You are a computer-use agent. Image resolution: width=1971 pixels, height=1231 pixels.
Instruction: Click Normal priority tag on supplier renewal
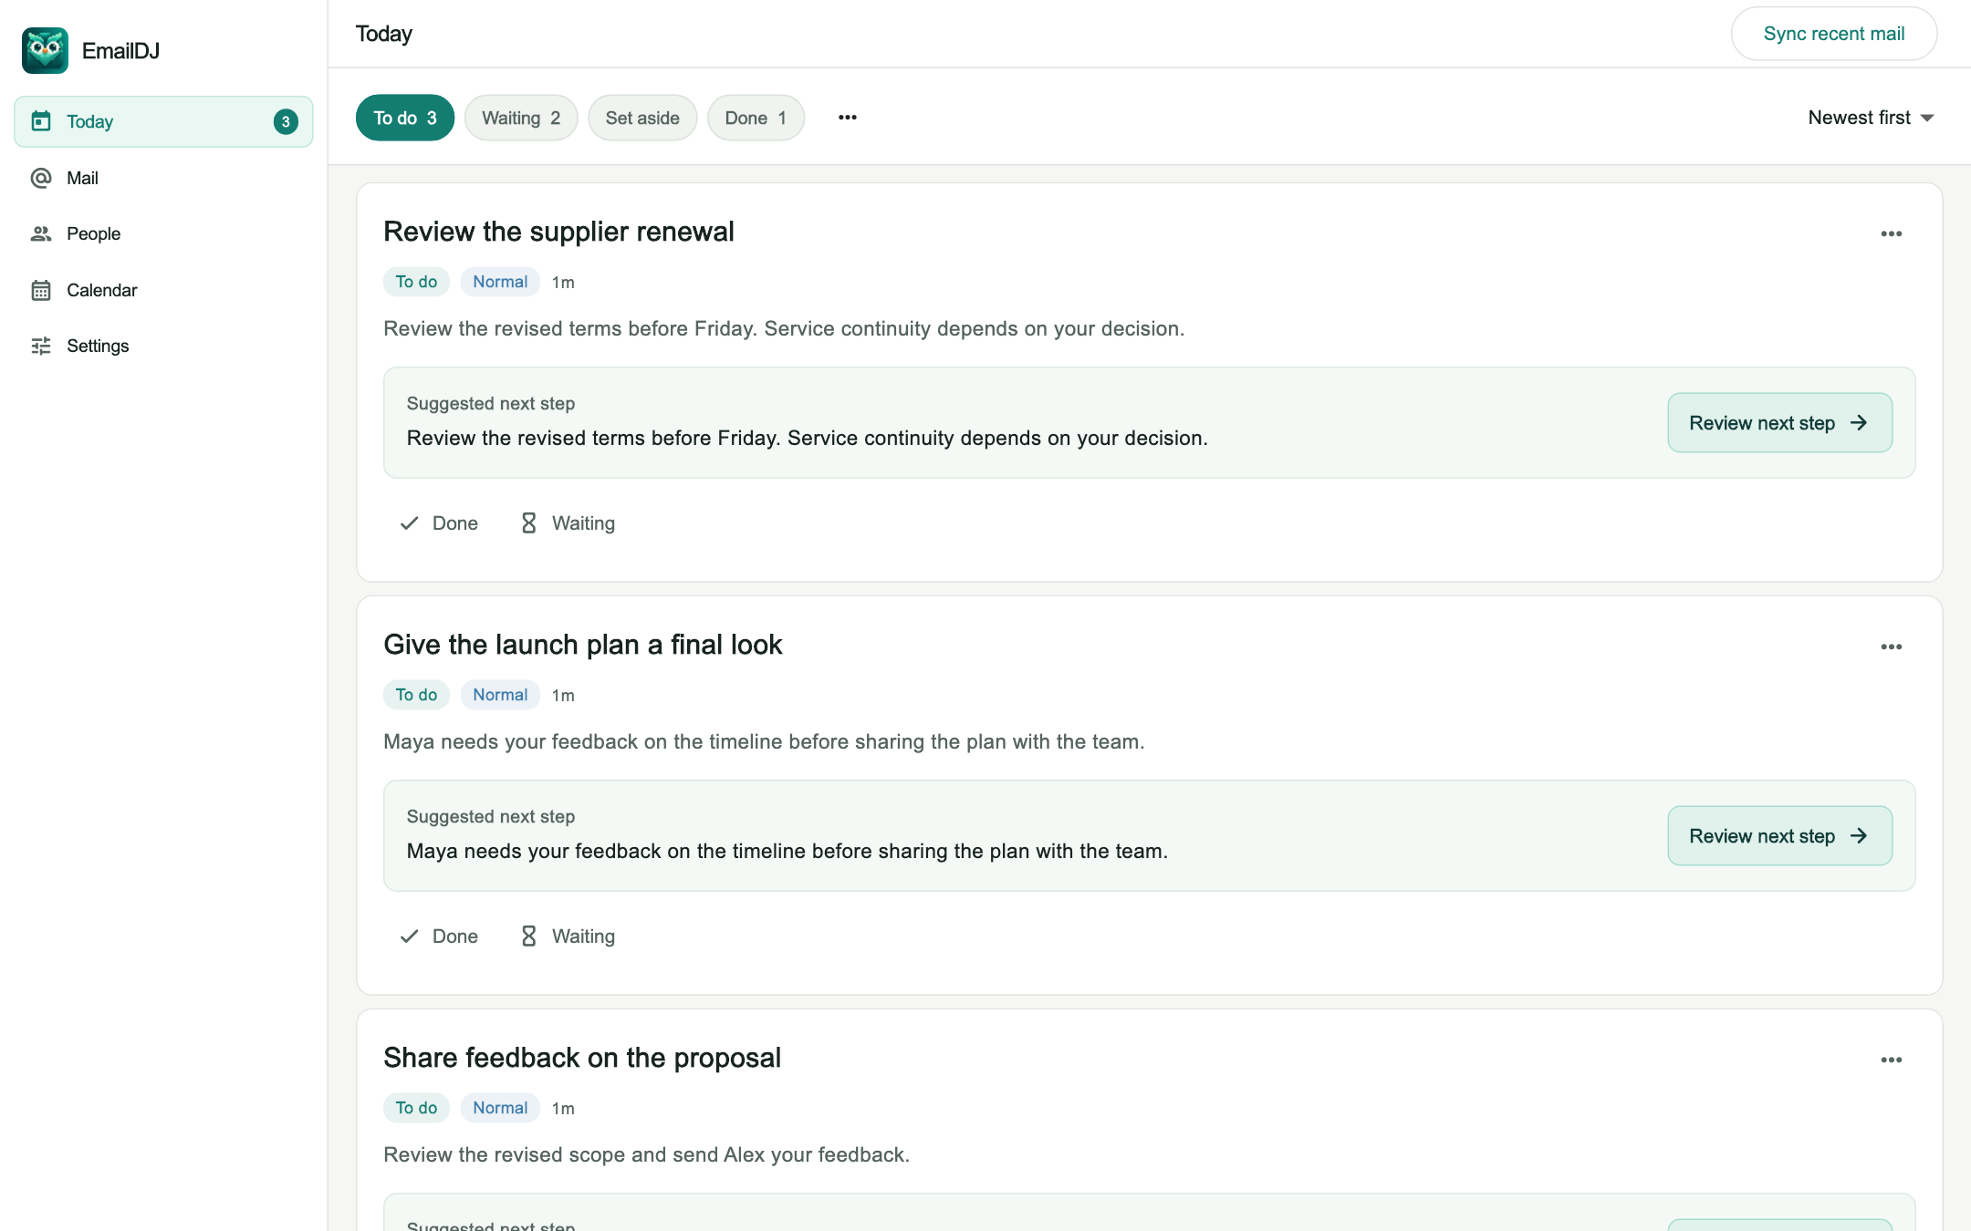(500, 282)
